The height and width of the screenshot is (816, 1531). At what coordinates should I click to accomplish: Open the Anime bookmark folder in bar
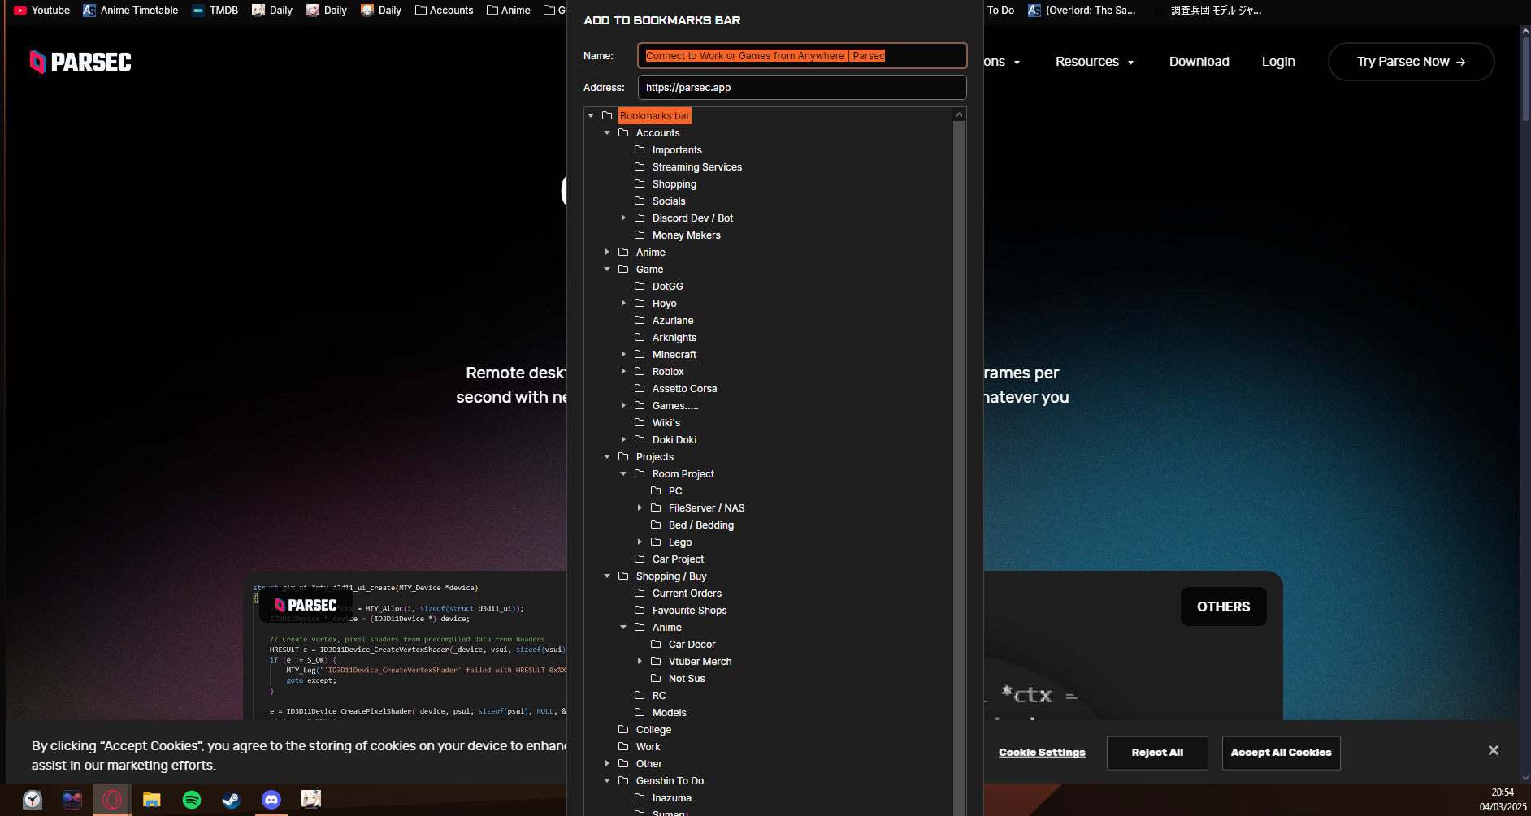tap(509, 11)
